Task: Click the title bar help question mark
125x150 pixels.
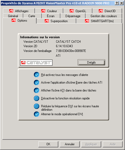Action: click(x=117, y=3)
